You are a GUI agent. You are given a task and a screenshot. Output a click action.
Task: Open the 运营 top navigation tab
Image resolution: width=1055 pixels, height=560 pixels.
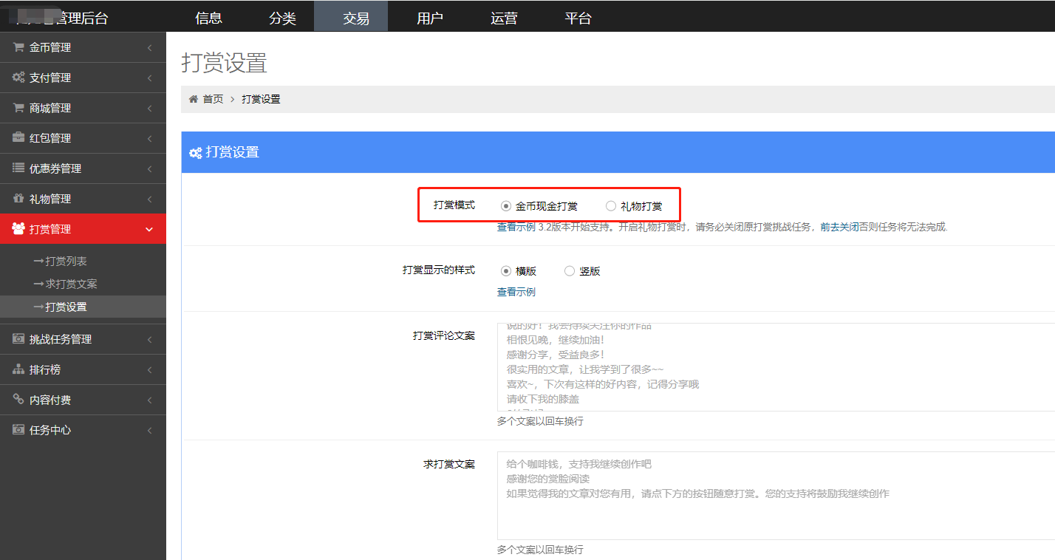(x=504, y=18)
